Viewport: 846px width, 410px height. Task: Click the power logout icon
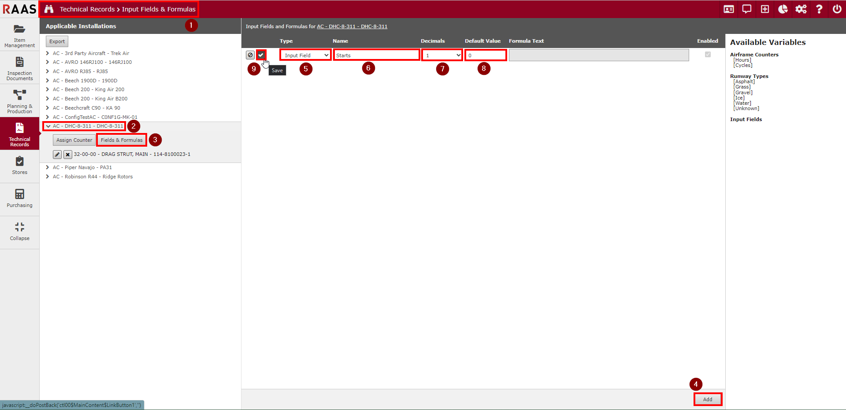837,9
